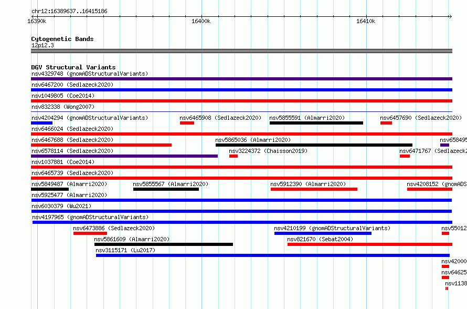Click the 16390k ruler tick label
Screen dimensions: 467x309
tap(37, 21)
